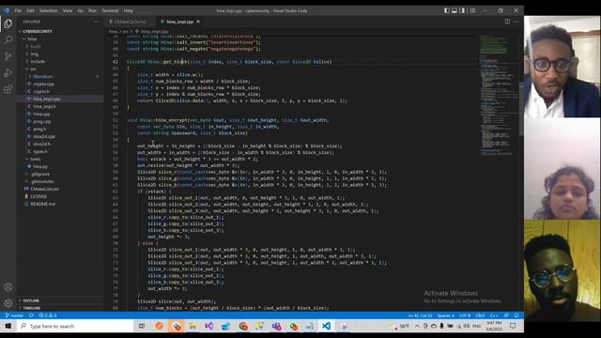Image resolution: width=601 pixels, height=338 pixels.
Task: Click the VS Code logo in title bar
Action: coord(7,10)
